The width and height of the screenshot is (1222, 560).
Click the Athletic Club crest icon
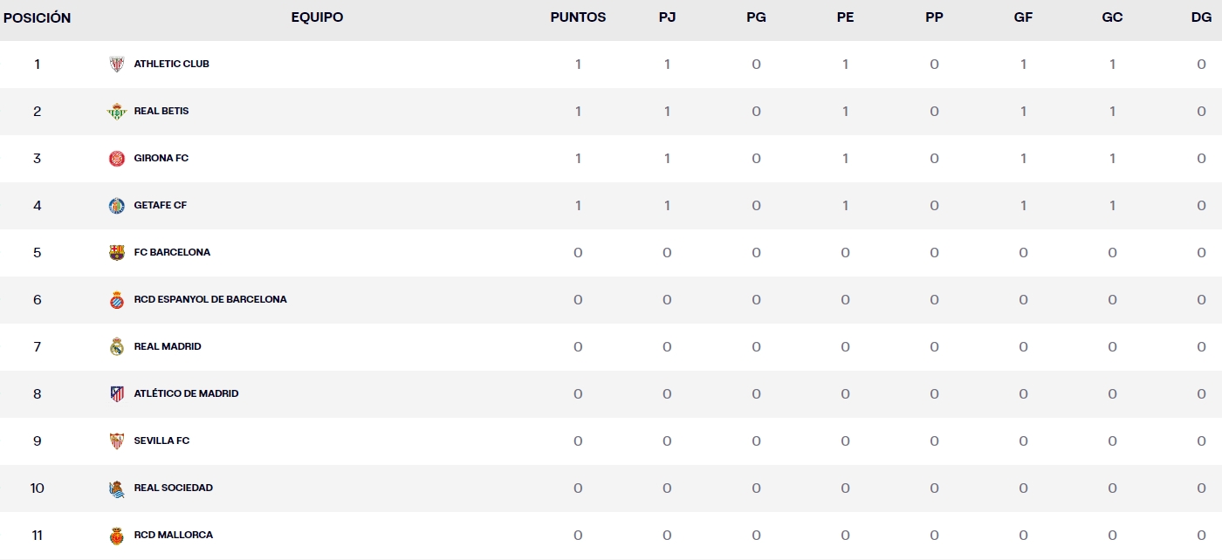point(117,64)
